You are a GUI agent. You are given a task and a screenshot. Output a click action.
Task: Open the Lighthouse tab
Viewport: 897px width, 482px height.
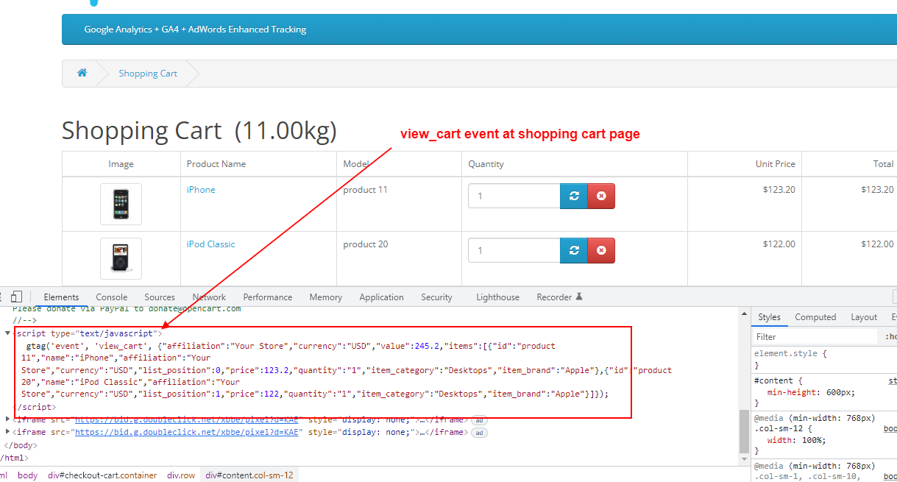(x=497, y=297)
